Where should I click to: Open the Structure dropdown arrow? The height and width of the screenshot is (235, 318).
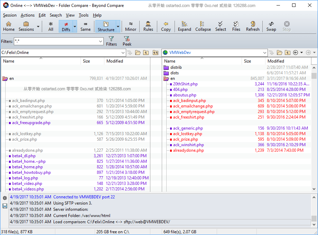pyautogui.click(x=118, y=26)
